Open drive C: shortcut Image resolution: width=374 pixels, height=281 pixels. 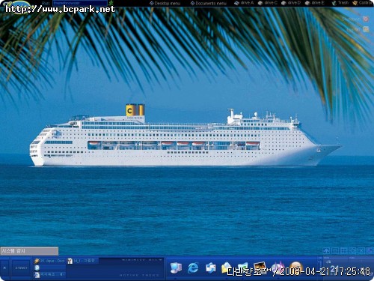tap(268, 3)
